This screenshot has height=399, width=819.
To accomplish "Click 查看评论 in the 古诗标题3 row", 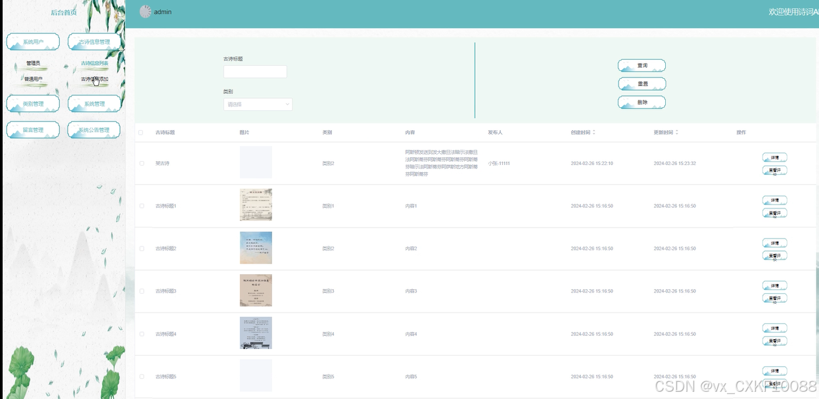I will tap(775, 298).
